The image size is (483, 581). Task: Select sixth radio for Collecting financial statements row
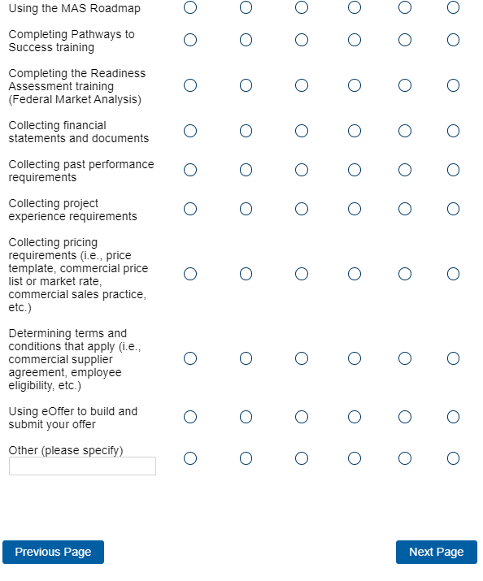[x=453, y=131]
